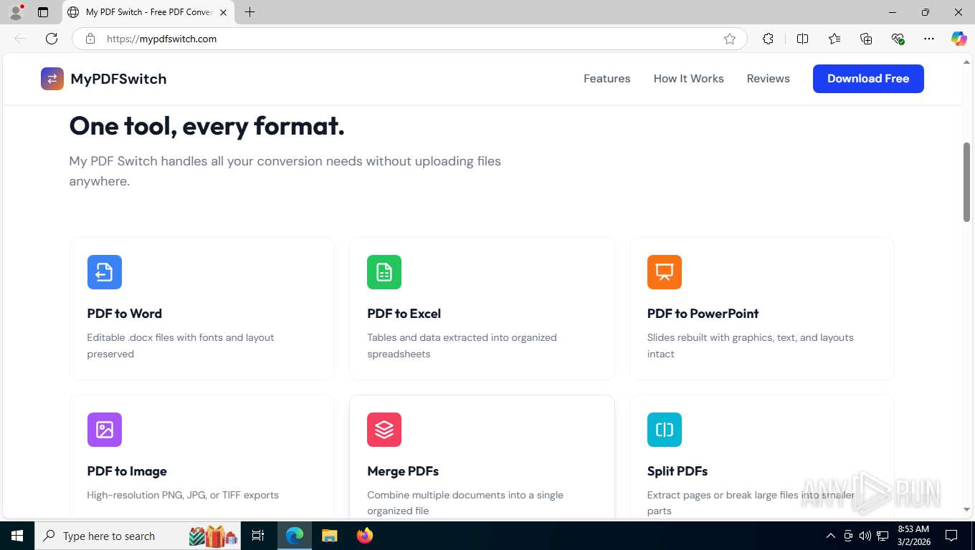The width and height of the screenshot is (975, 550).
Task: Close the My PDF Switch tab
Action: (x=223, y=12)
